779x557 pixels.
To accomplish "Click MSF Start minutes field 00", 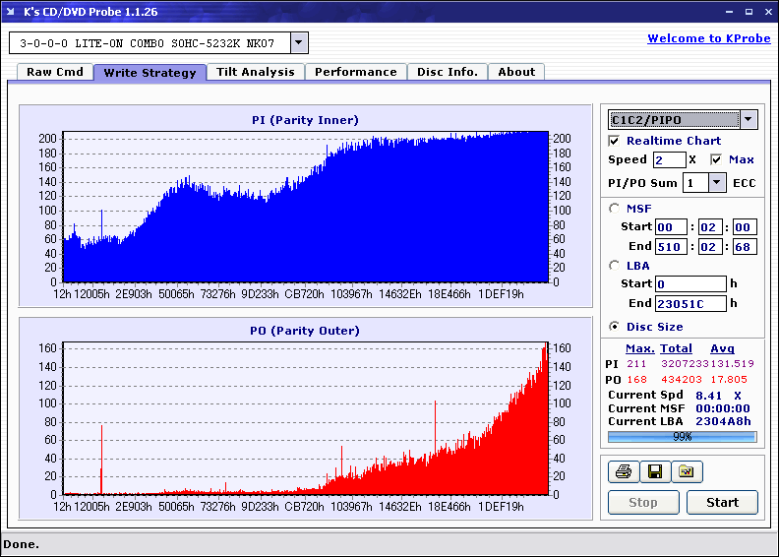I will pos(671,227).
